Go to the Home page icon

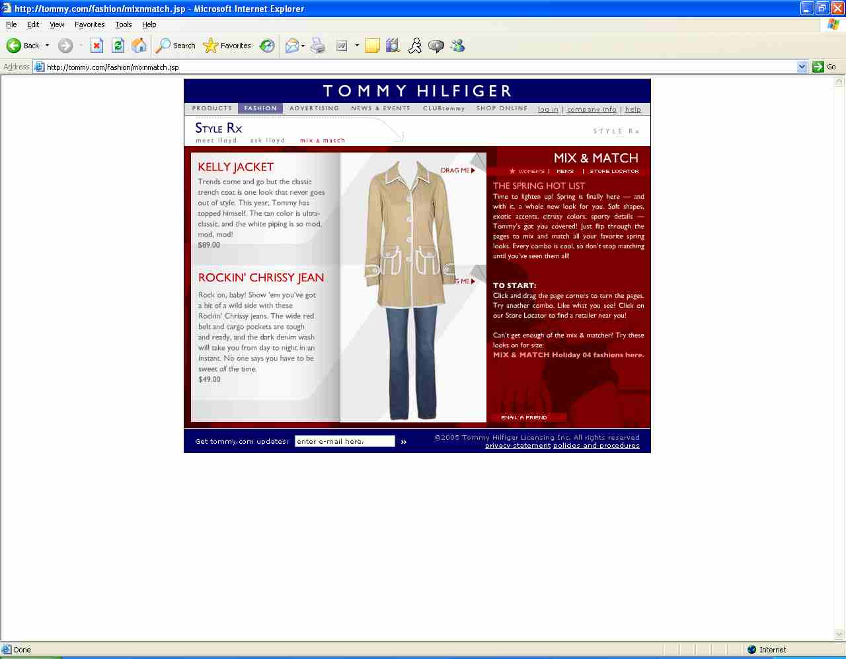tap(139, 46)
